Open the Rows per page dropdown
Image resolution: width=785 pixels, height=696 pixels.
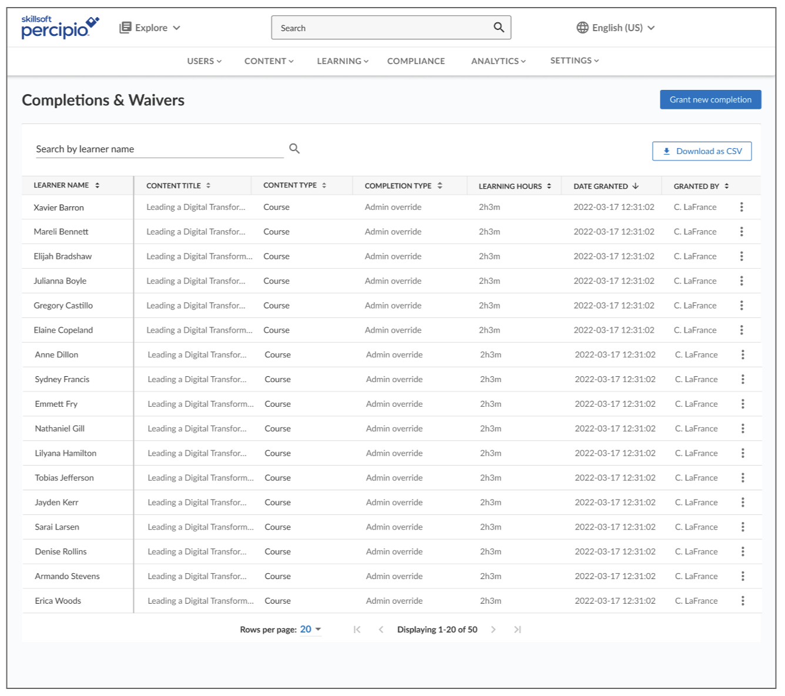point(310,630)
